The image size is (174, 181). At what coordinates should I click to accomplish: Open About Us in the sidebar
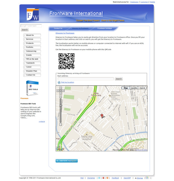[x=32, y=35]
